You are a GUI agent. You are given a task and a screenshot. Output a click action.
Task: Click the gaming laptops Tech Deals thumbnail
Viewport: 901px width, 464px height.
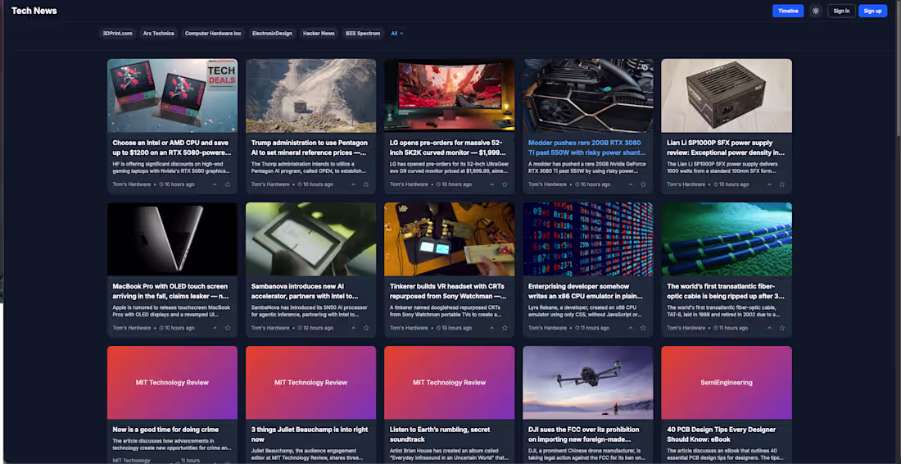[x=172, y=95]
